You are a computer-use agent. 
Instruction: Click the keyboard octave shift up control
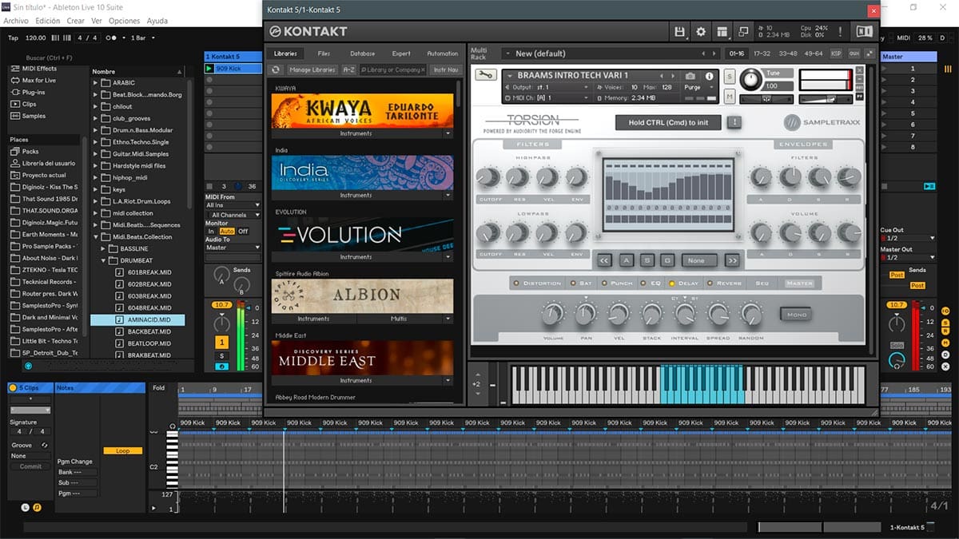pos(476,375)
